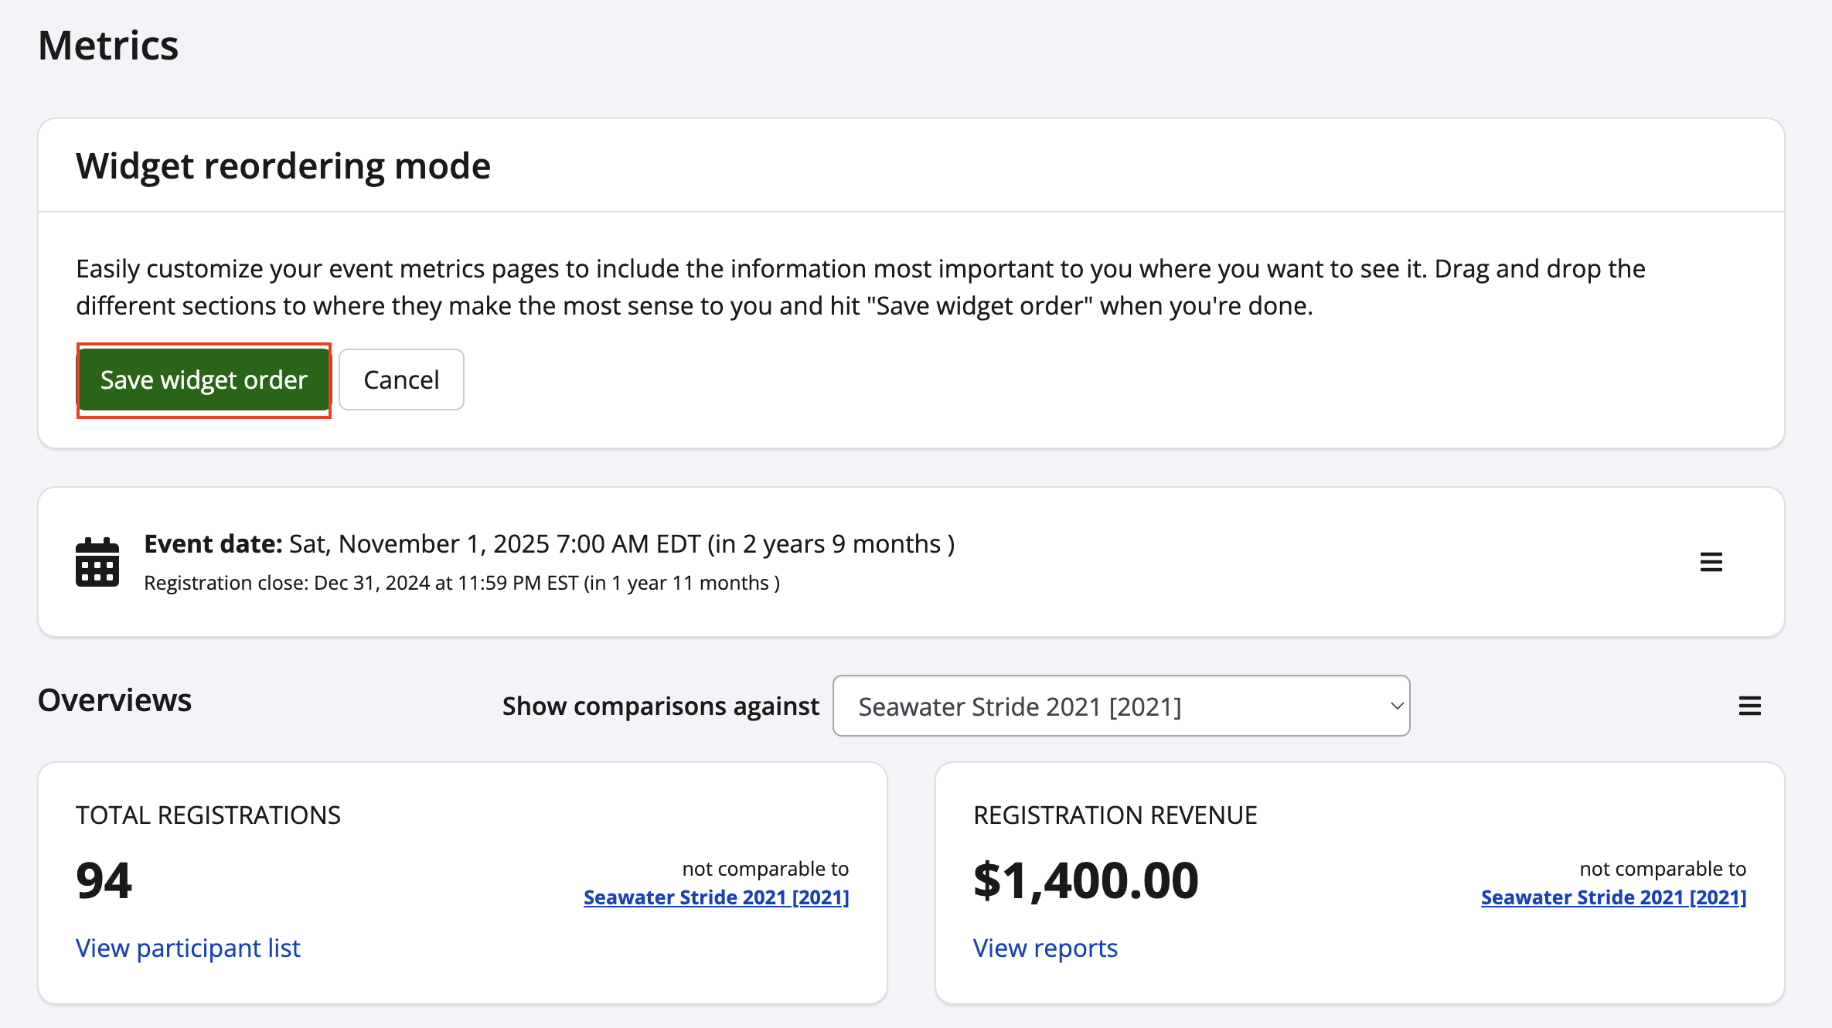Open View participant list link
The width and height of the screenshot is (1832, 1028).
[x=188, y=948]
